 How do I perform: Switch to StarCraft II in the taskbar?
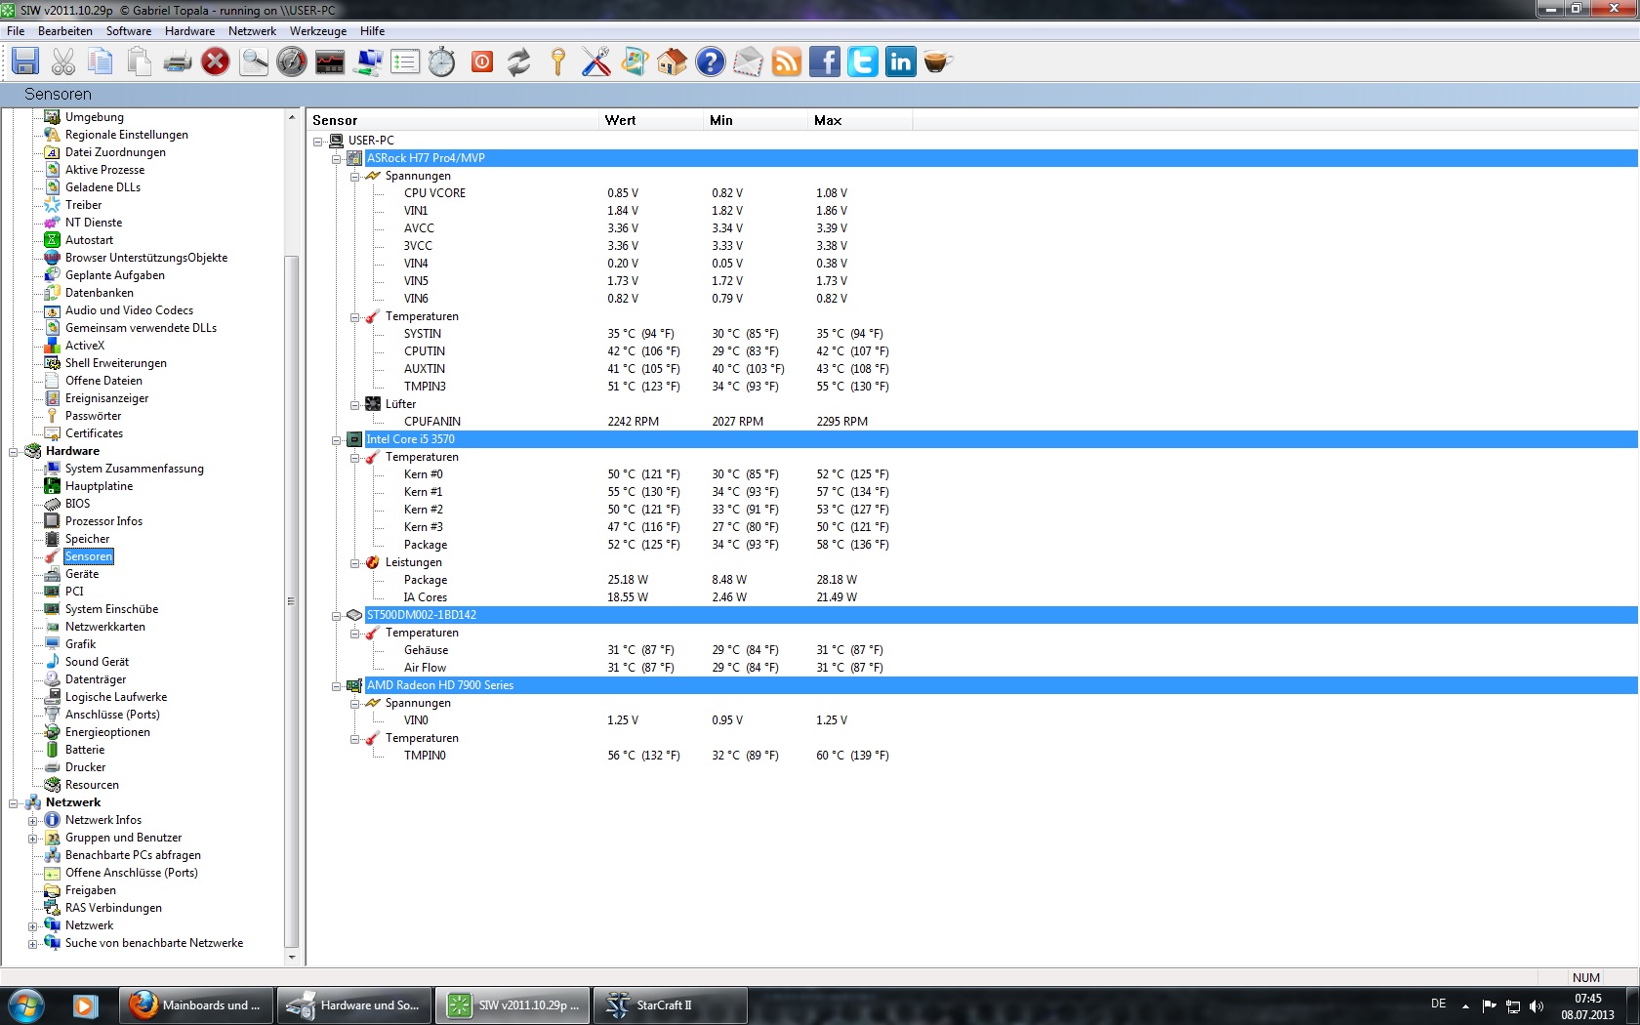tap(671, 1005)
